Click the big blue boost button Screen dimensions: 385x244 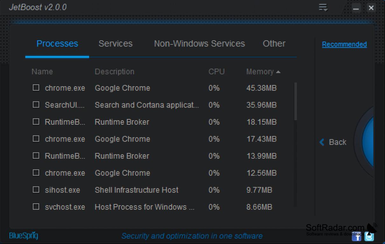click(368, 142)
